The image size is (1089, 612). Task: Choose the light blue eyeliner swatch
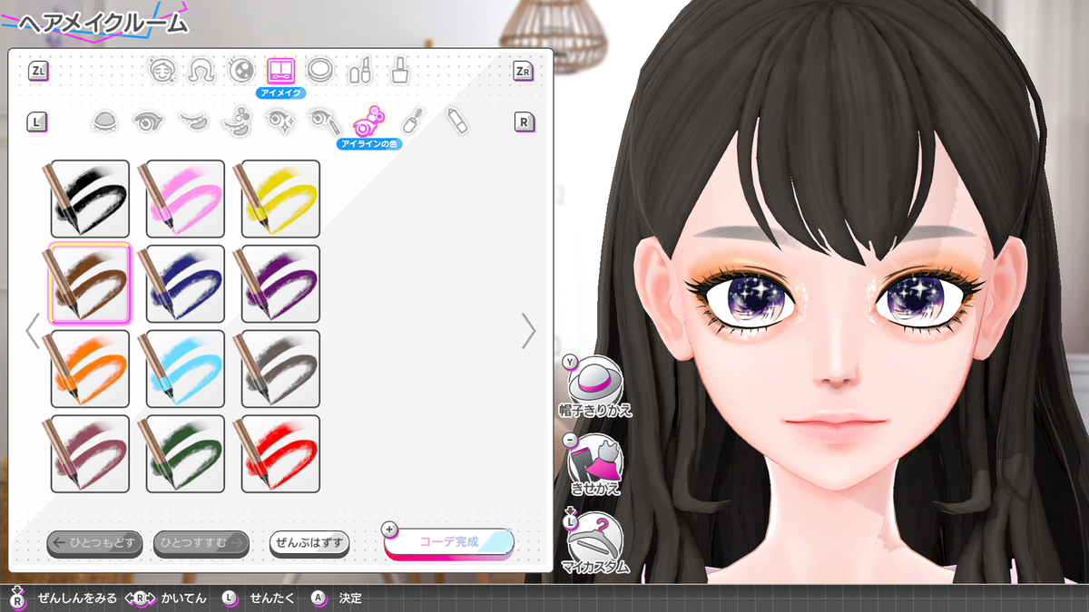point(185,369)
